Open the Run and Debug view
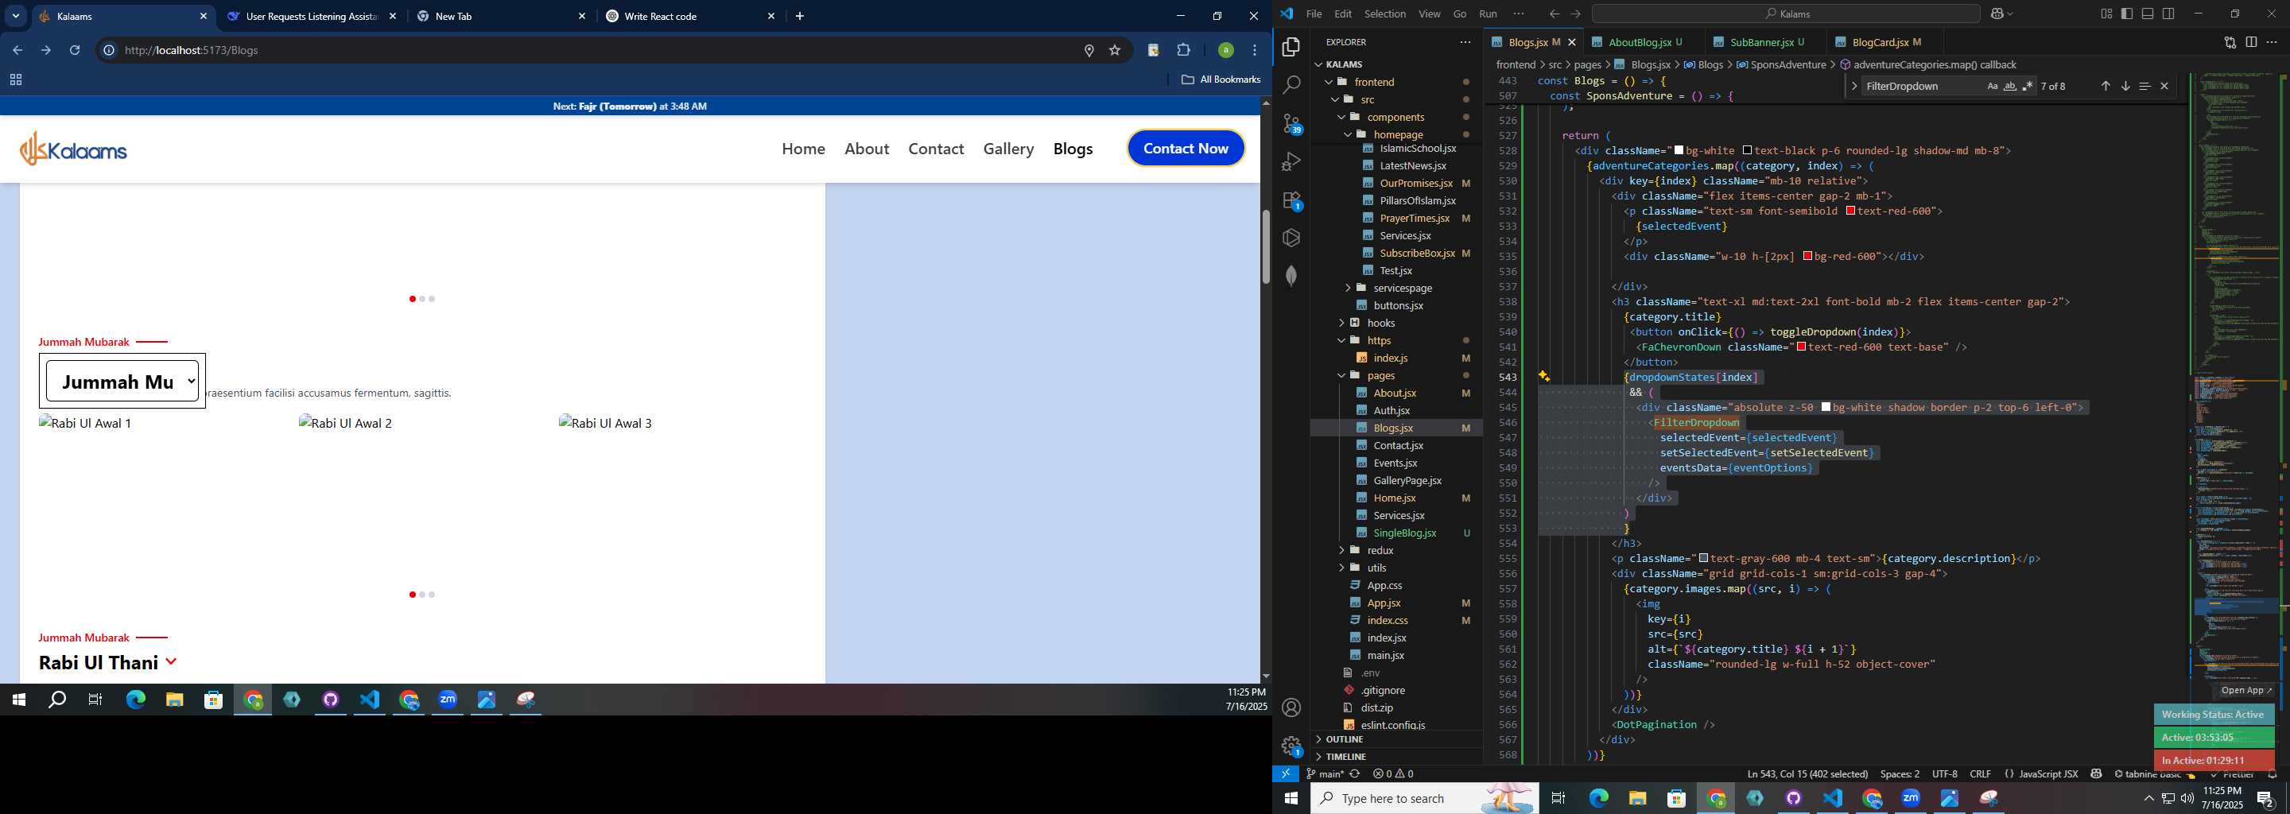 (1291, 161)
